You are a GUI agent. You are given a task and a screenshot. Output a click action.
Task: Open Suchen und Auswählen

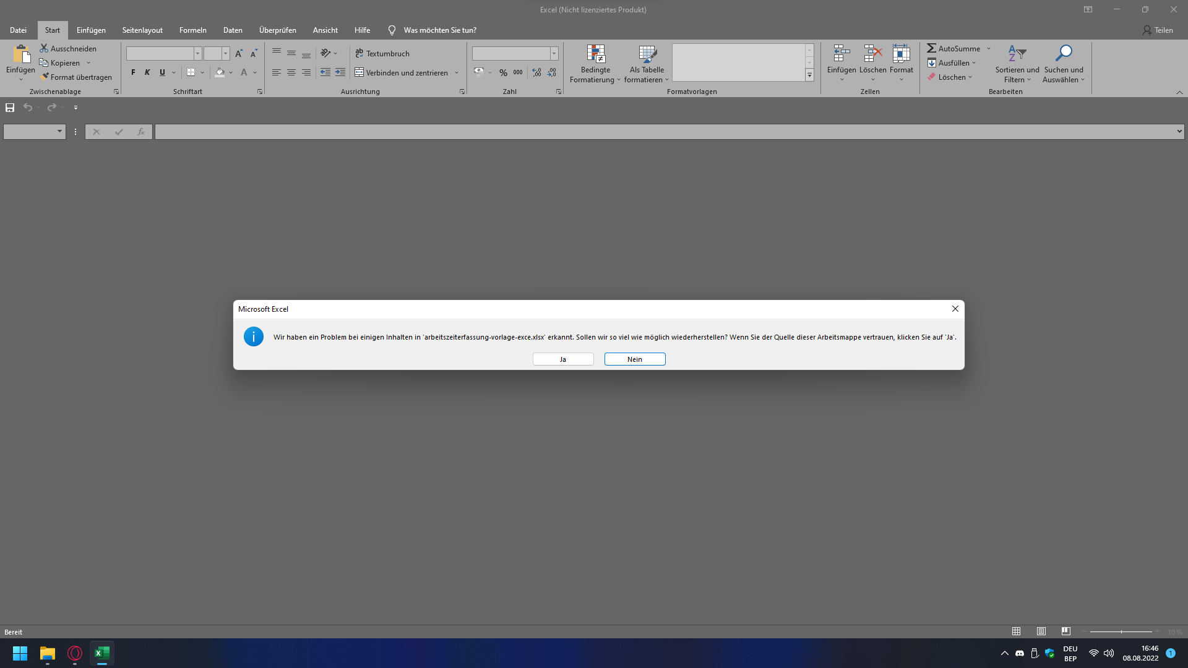(x=1064, y=64)
